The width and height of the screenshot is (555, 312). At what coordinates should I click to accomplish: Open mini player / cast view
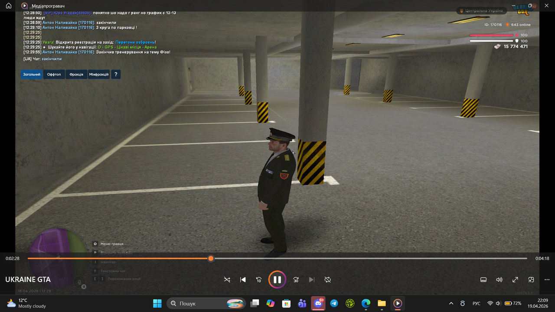tap(531, 279)
